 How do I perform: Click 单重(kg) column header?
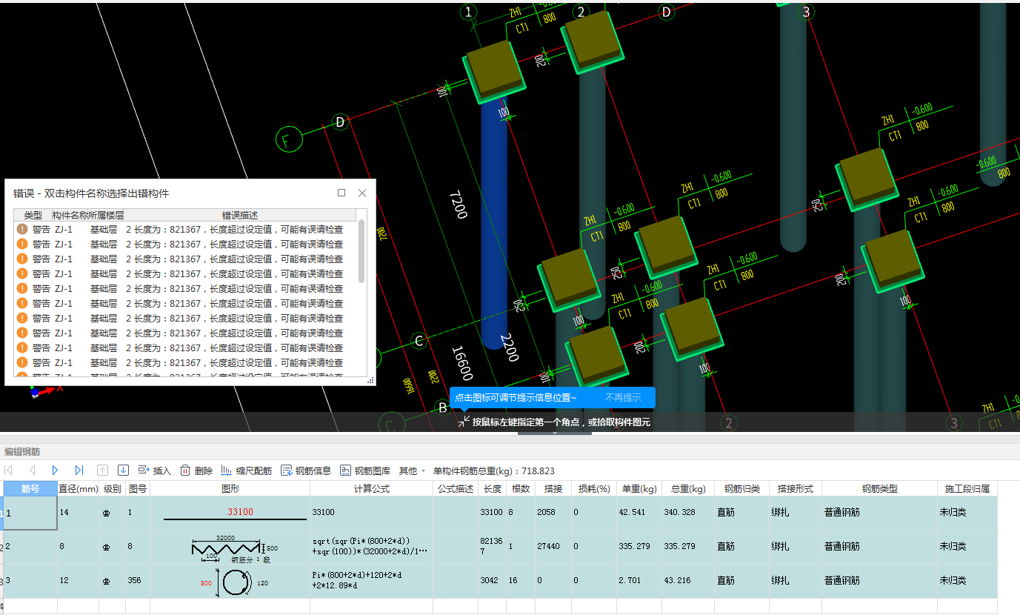tap(640, 488)
